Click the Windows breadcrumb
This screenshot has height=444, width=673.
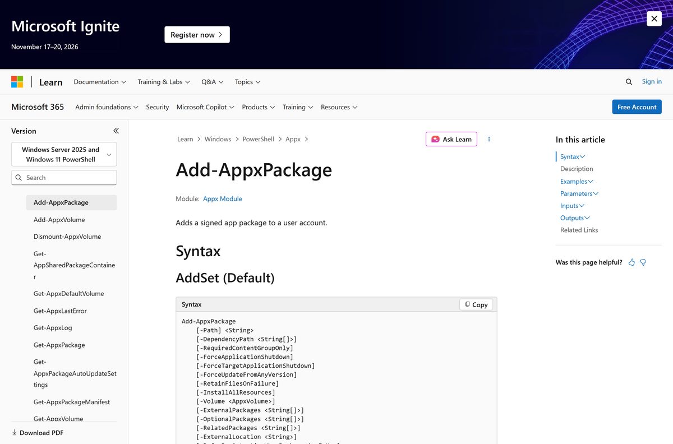[218, 139]
